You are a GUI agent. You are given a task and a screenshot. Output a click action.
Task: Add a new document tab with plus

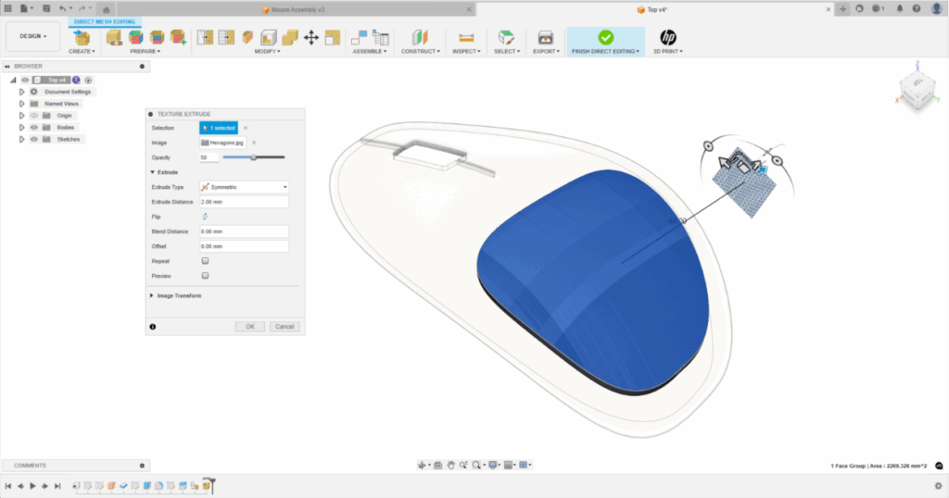click(x=842, y=9)
